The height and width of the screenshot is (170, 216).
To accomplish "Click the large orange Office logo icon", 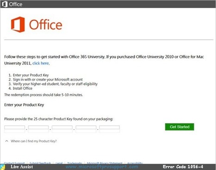I will tap(18, 24).
